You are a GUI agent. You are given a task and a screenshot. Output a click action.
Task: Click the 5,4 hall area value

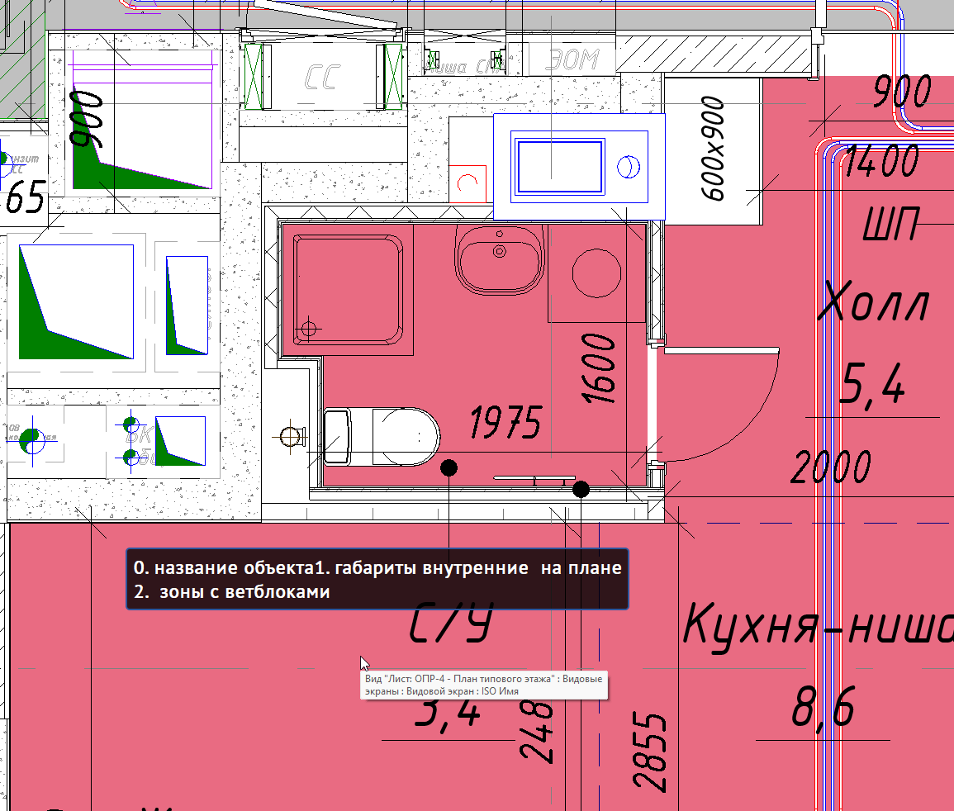[872, 383]
